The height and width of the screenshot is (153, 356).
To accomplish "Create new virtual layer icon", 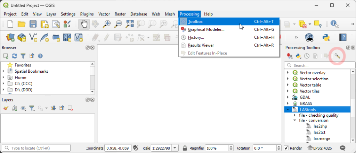I will [x=79, y=37].
